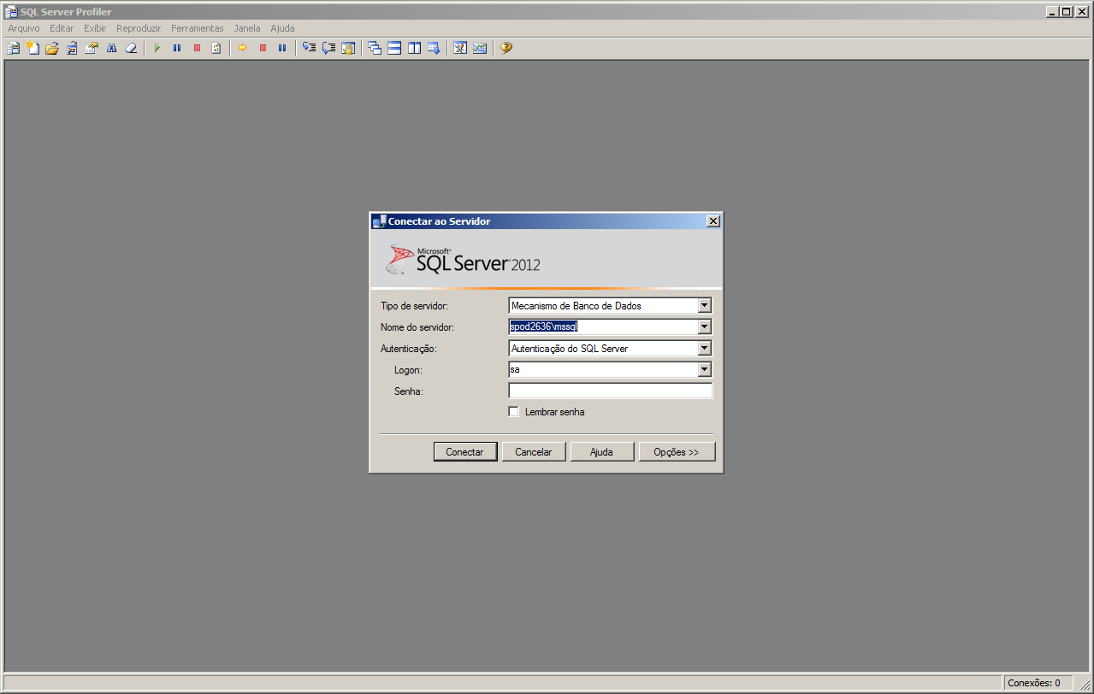This screenshot has width=1094, height=694.
Task: Expand the Tipo de servidor dropdown
Action: [x=704, y=305]
